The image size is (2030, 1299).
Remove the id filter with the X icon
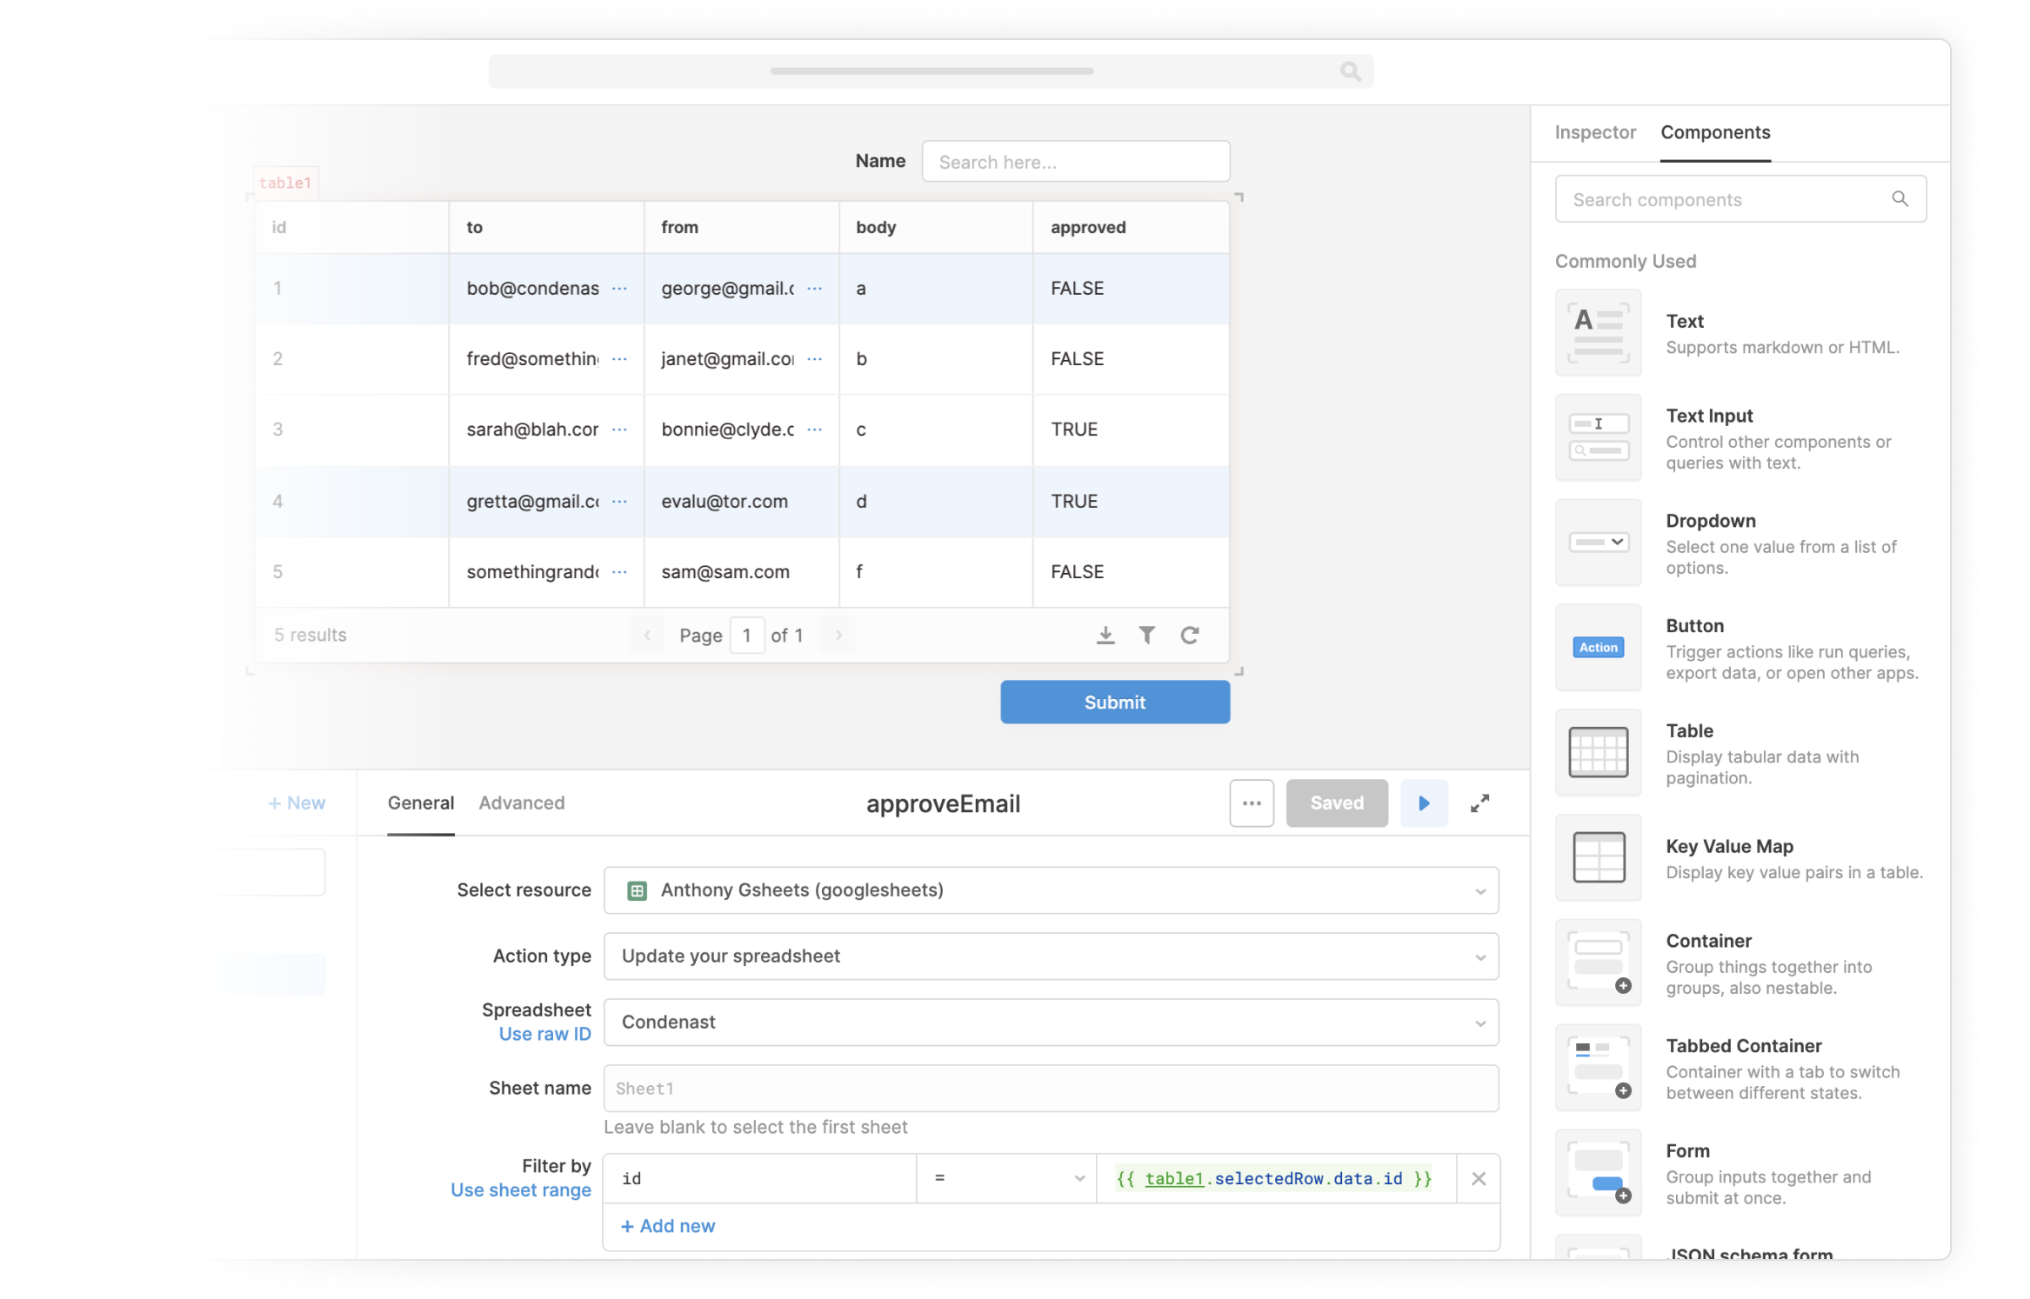click(1478, 1179)
